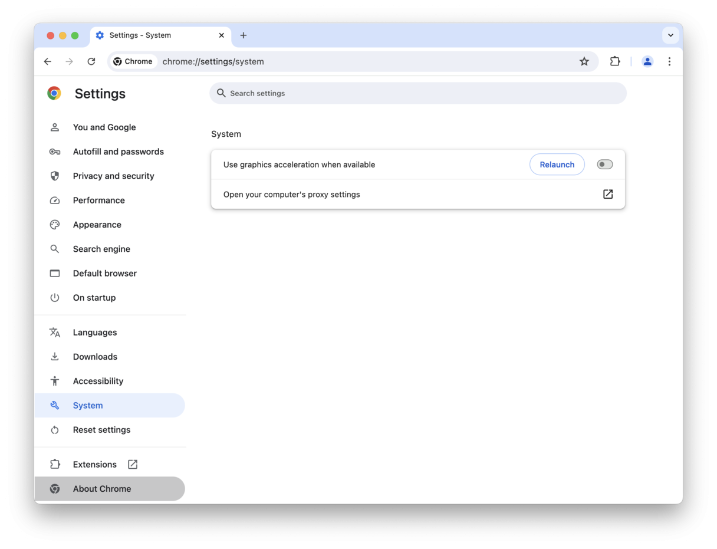Viewport: 717px width, 549px height.
Task: Bookmark this page with the star icon
Action: tap(584, 61)
